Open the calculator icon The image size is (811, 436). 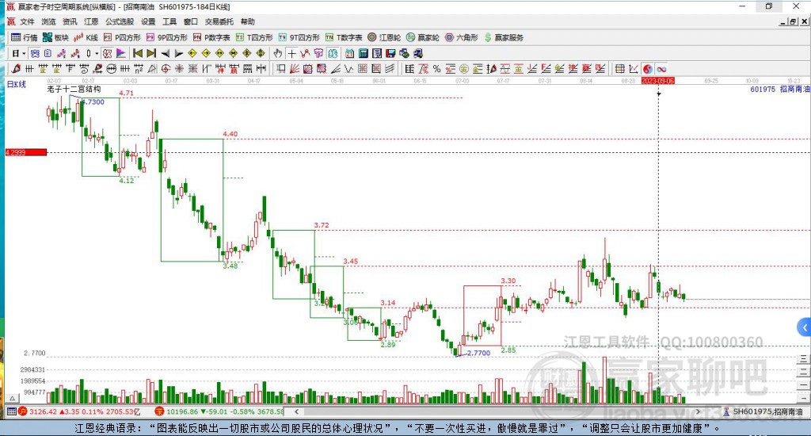click(x=364, y=53)
